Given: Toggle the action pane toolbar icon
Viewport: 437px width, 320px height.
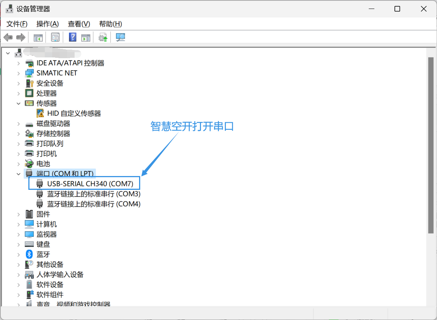Looking at the screenshot, I should click(x=86, y=37).
